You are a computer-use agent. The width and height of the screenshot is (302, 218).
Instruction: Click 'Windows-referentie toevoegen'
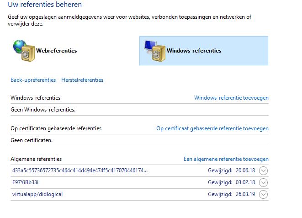pos(231,98)
